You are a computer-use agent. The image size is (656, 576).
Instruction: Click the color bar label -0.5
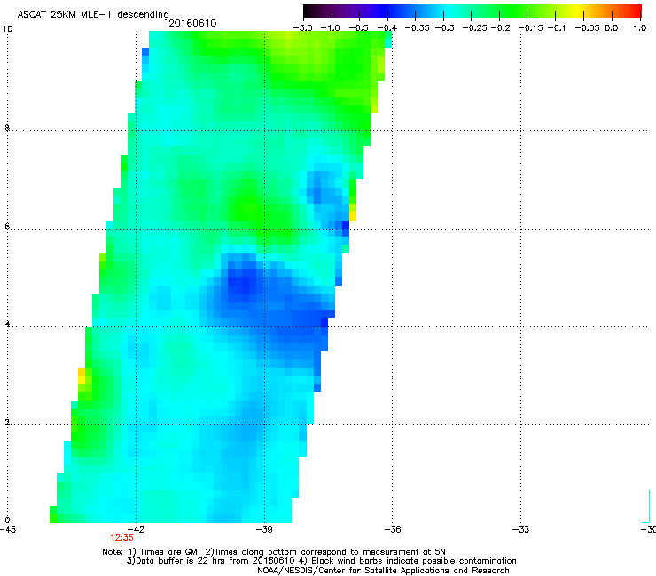pyautogui.click(x=358, y=28)
